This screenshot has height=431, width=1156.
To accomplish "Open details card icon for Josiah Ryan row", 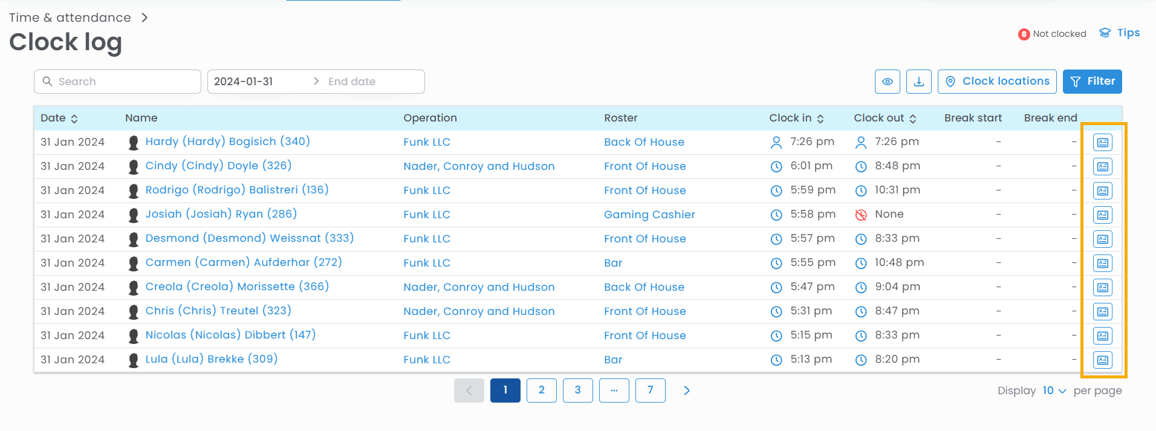I will [1102, 215].
